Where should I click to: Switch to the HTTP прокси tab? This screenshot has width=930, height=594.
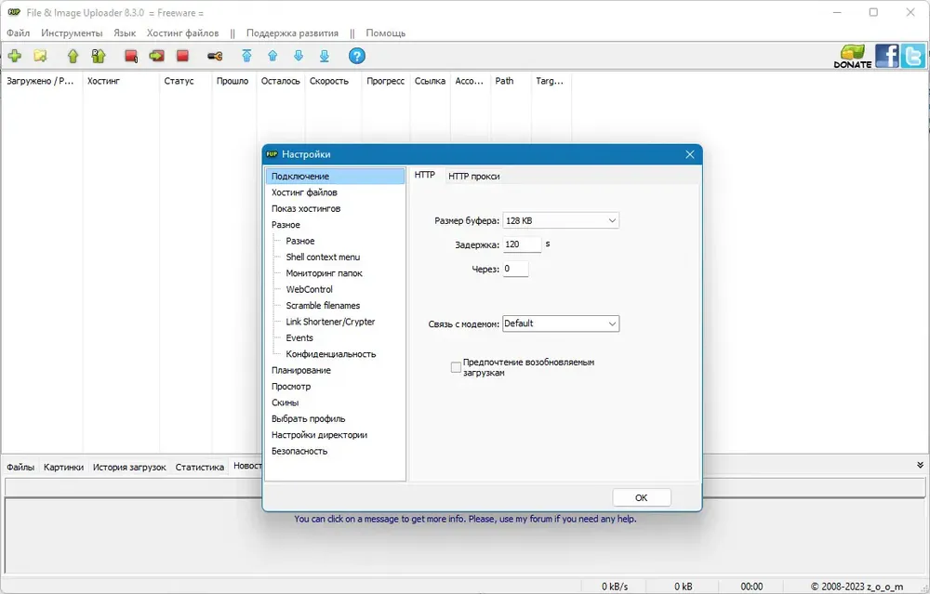coord(474,176)
